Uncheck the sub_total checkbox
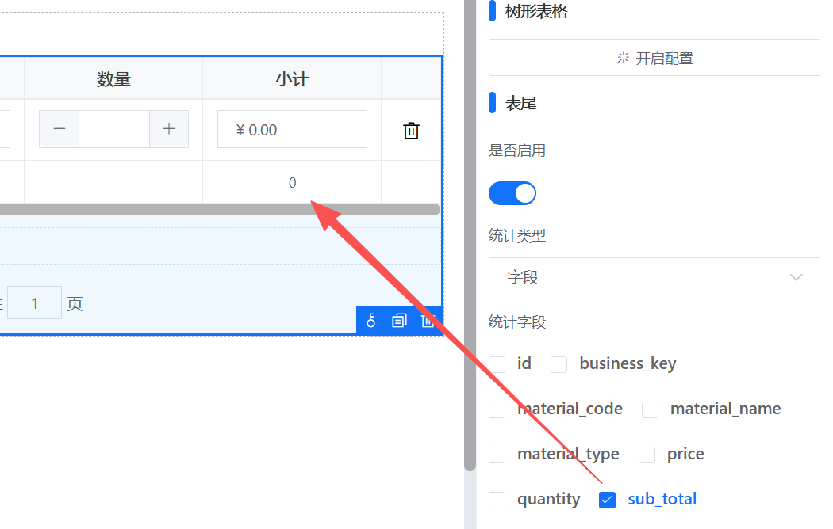833x529 pixels. click(608, 500)
